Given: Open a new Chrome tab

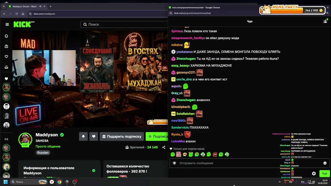Looking at the screenshot, I should (x=50, y=6).
